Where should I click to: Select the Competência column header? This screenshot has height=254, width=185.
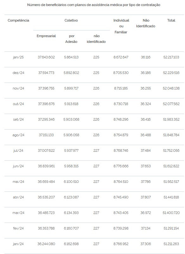coord(18,20)
